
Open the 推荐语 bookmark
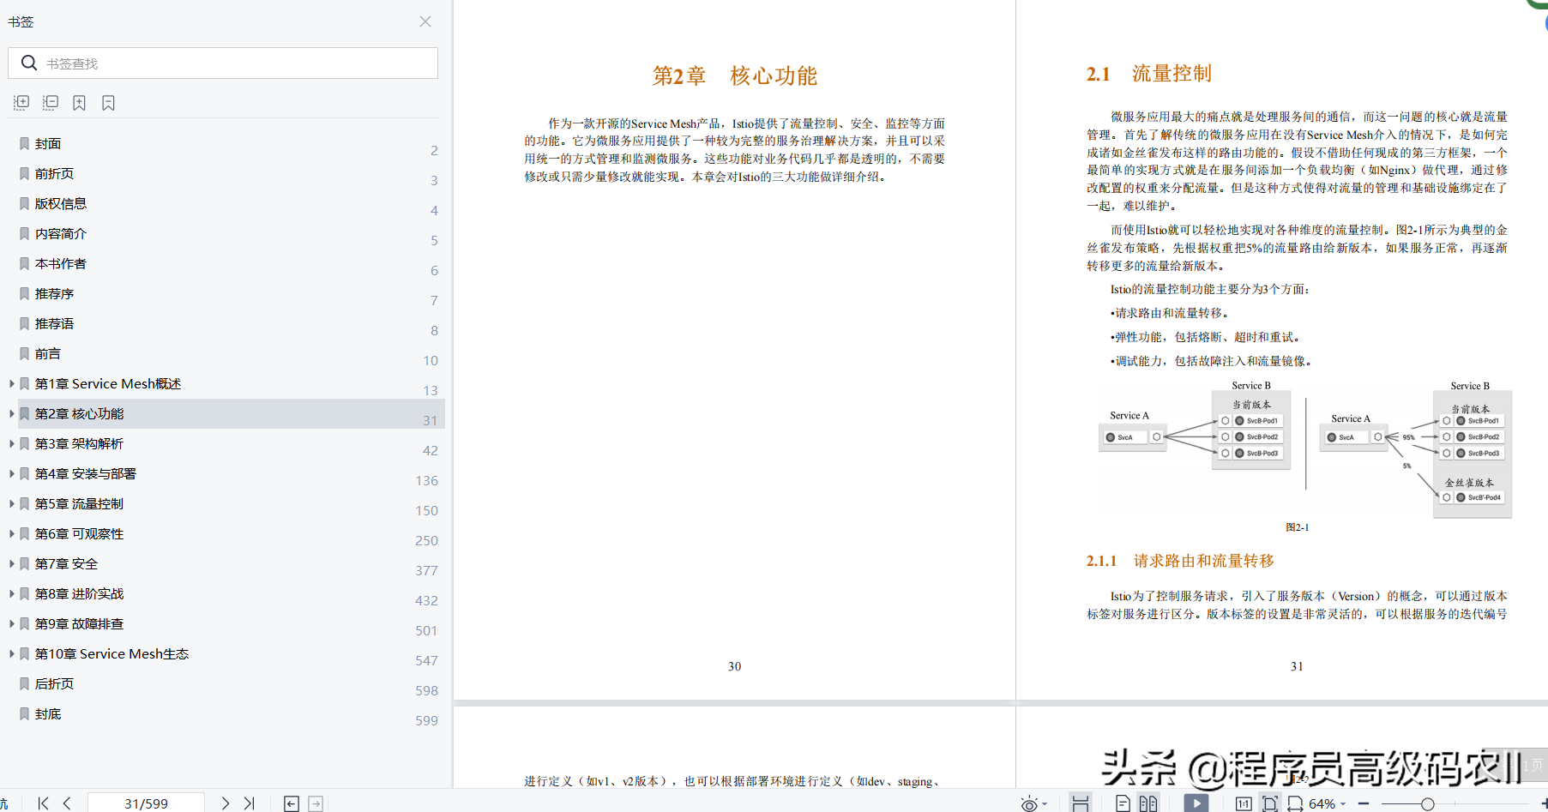[54, 323]
